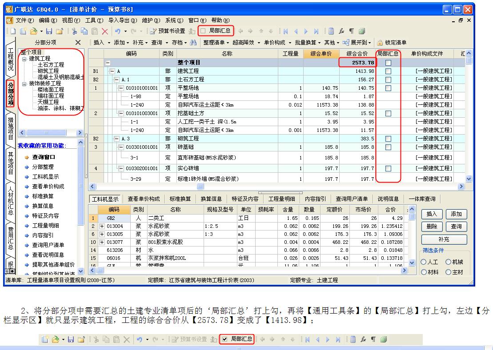Click the Paste clipboard icon
This screenshot has height=350, width=493.
click(x=95, y=31)
